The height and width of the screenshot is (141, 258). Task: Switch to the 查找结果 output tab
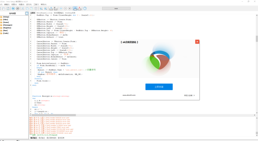[x=61, y=138]
